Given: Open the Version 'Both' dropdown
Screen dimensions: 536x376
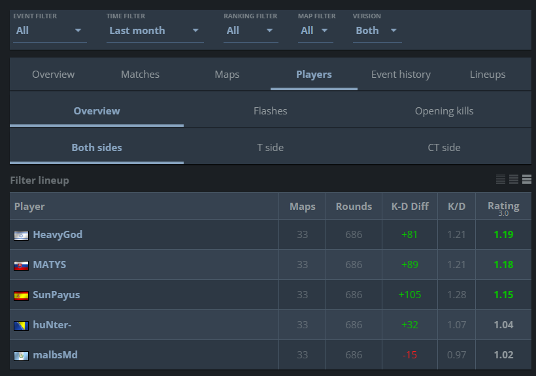Looking at the screenshot, I should click(x=377, y=31).
